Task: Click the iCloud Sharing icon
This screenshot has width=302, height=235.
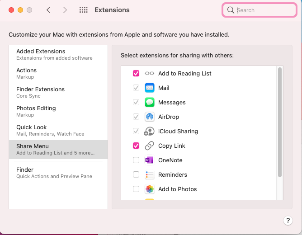Action: [149, 131]
